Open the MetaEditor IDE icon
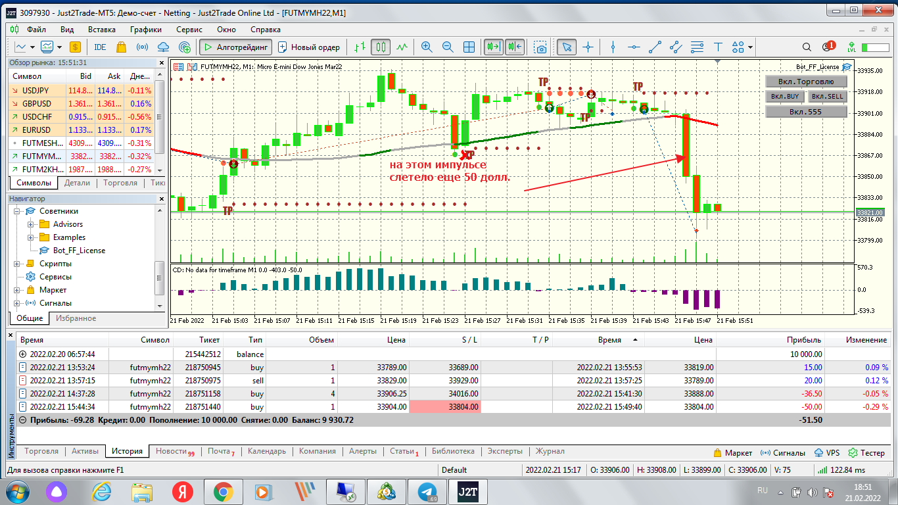898x505 pixels. pyautogui.click(x=100, y=47)
